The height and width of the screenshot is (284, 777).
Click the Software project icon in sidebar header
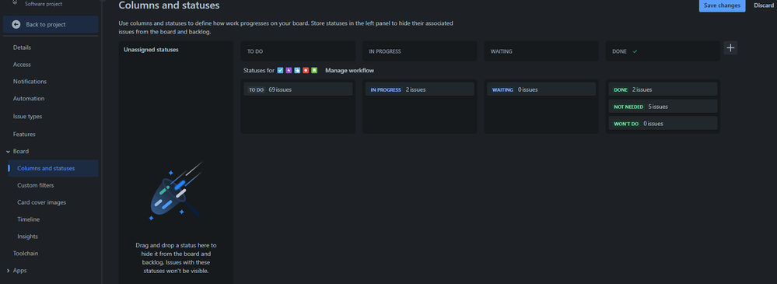click(15, 2)
